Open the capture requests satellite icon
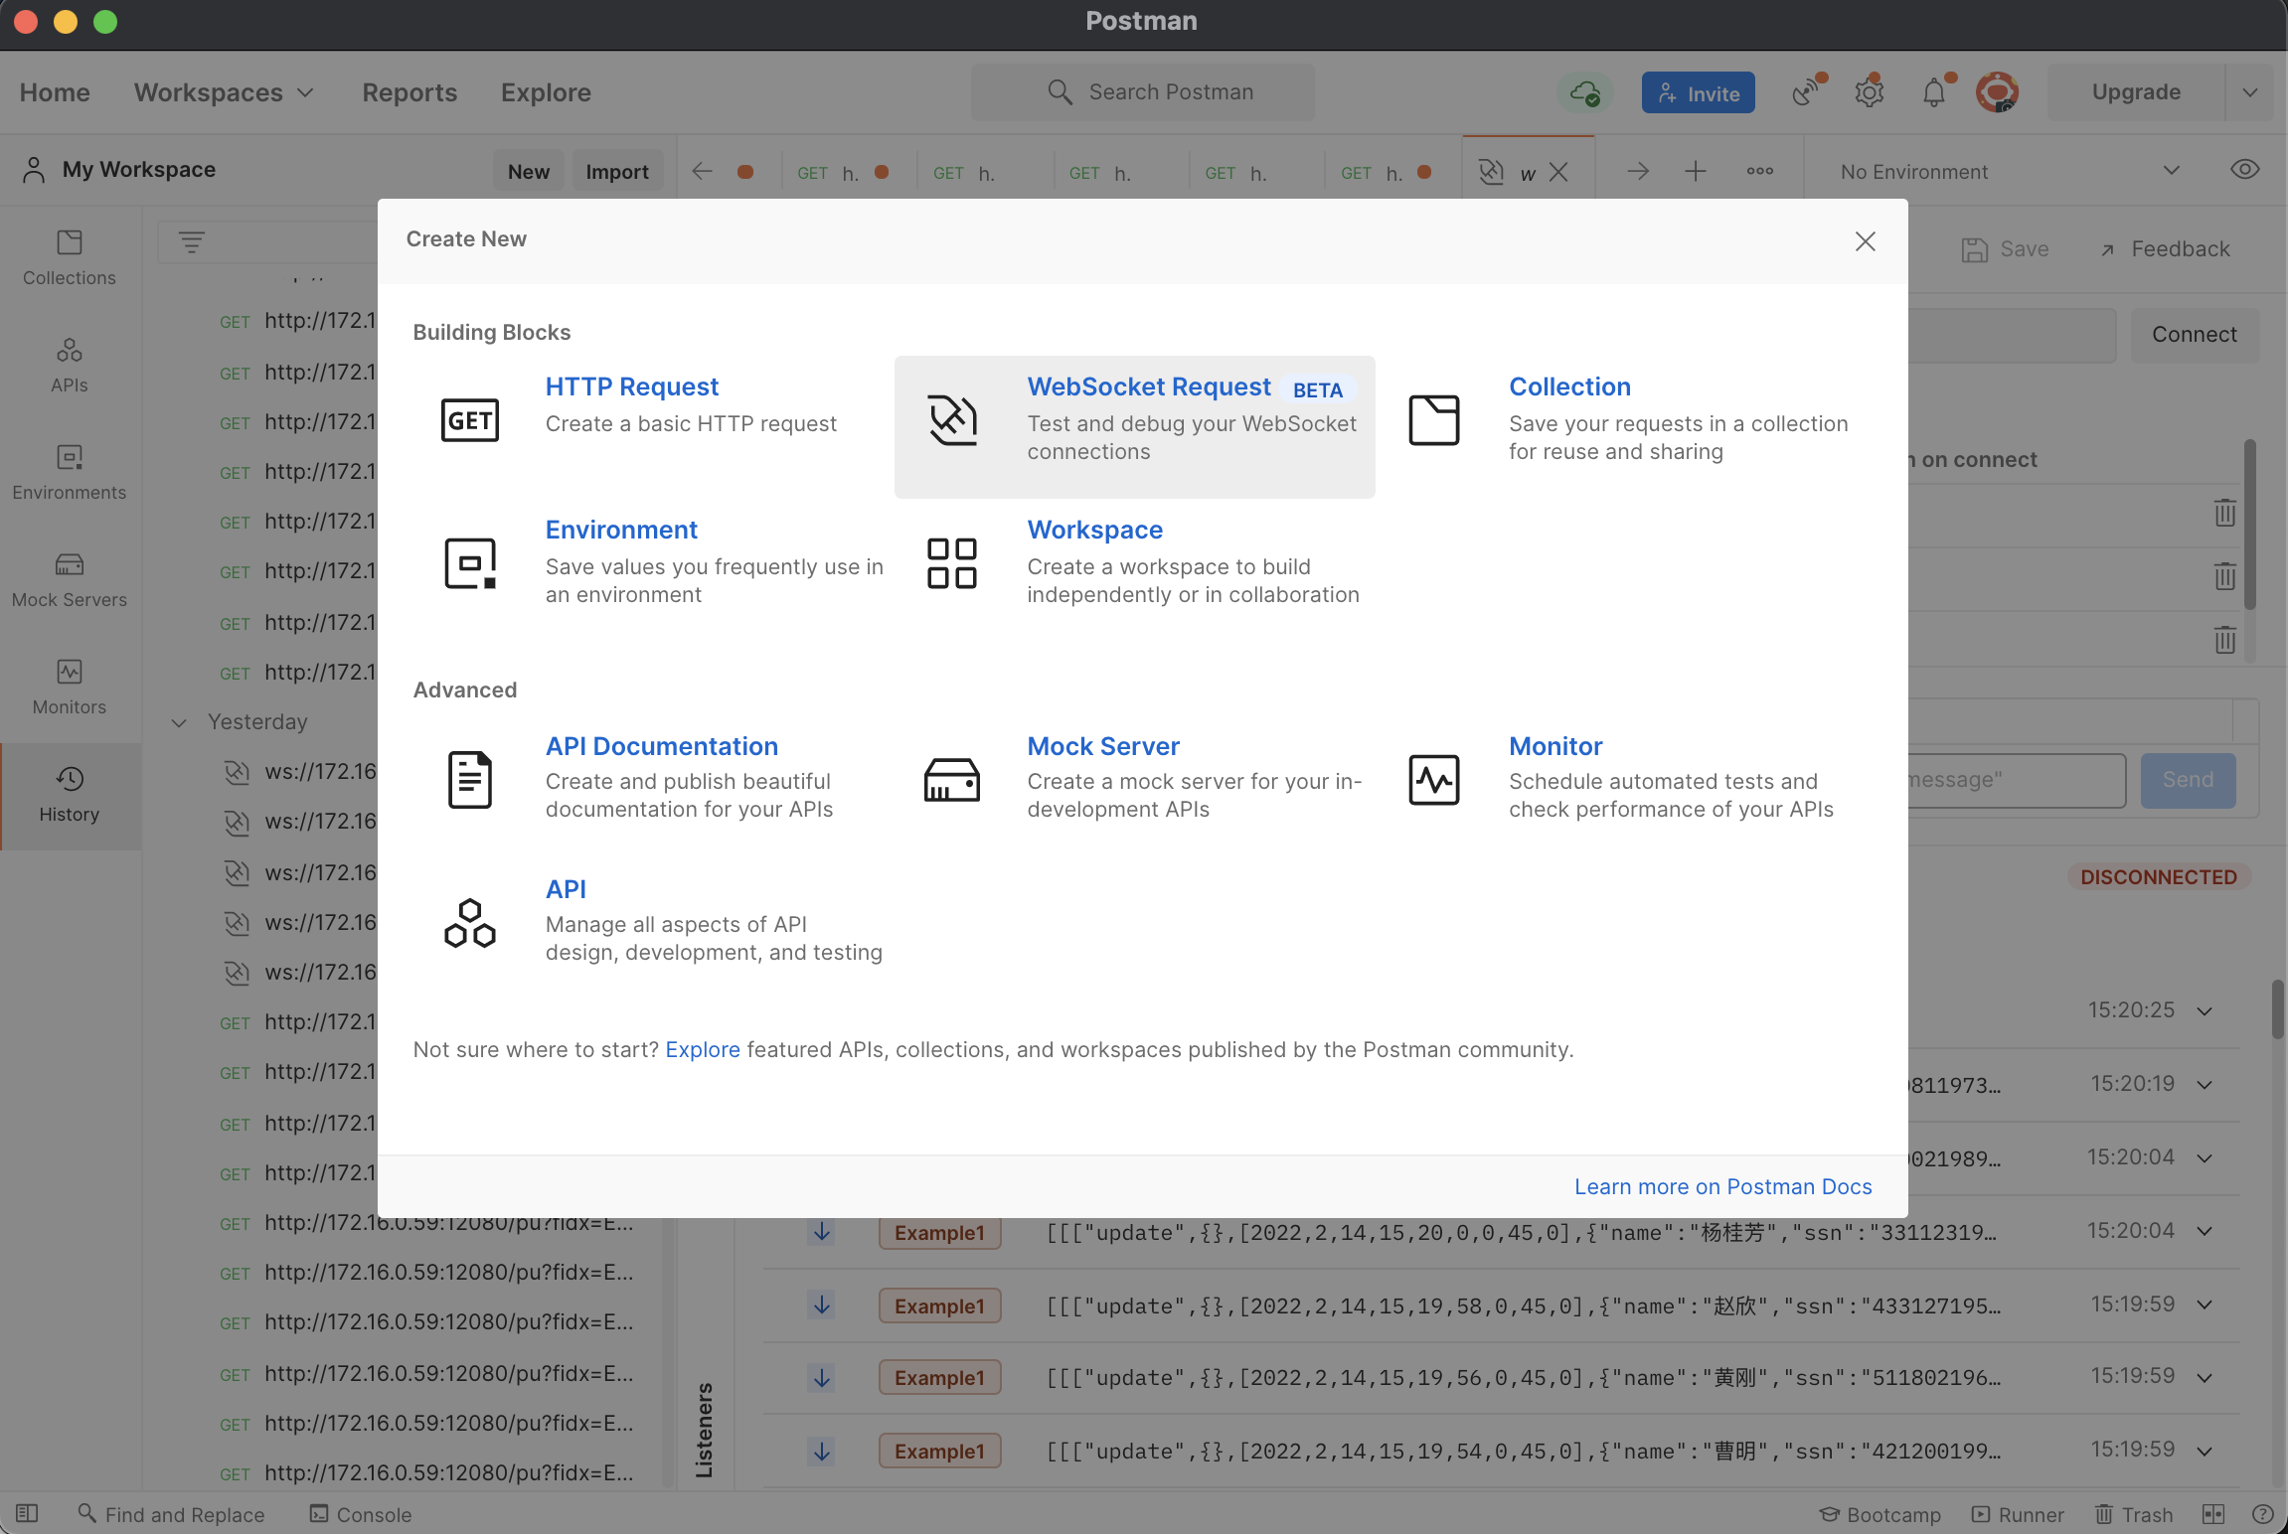This screenshot has width=2288, height=1534. (x=1807, y=92)
